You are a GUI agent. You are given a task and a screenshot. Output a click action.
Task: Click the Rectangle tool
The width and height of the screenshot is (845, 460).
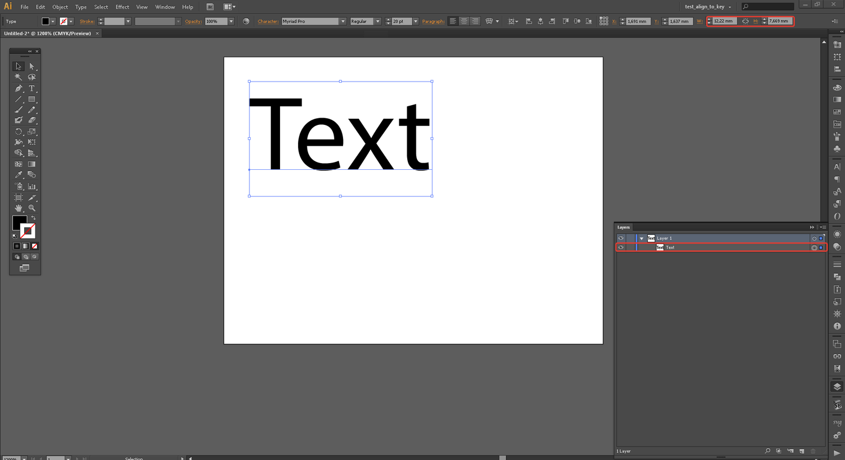[x=32, y=99]
